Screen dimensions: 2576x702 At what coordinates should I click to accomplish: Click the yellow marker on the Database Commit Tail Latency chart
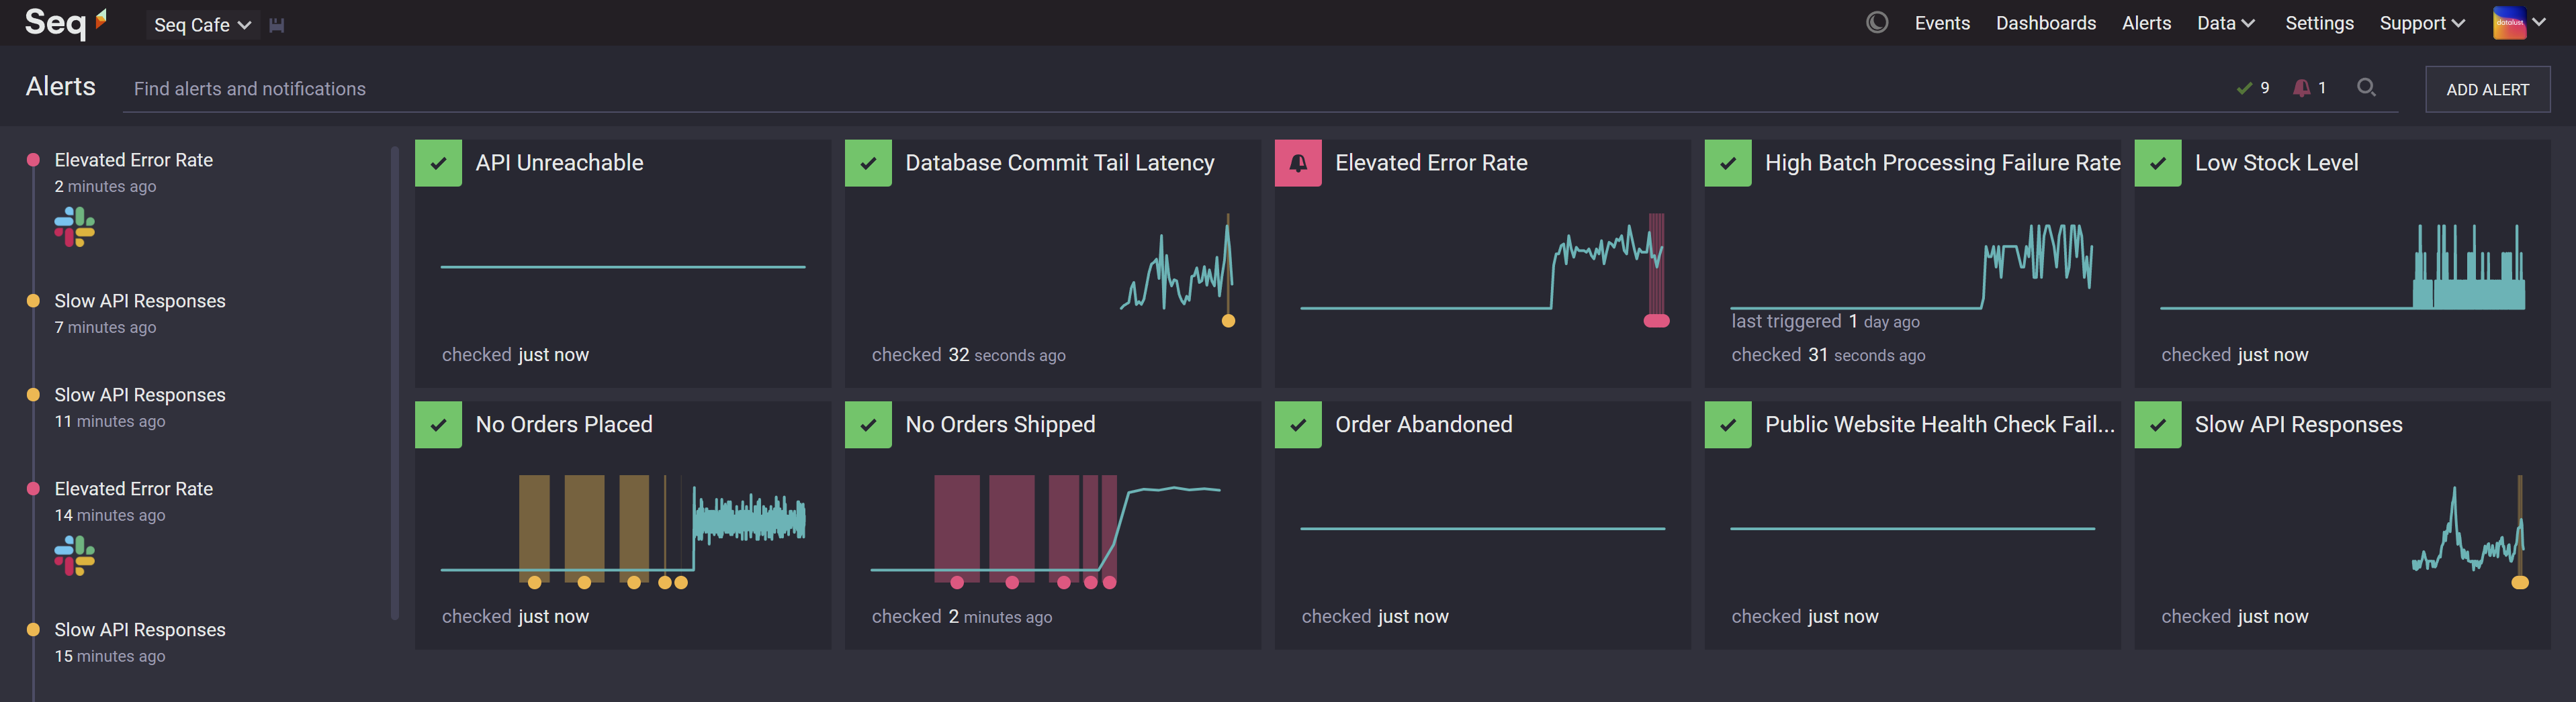coord(1228,321)
